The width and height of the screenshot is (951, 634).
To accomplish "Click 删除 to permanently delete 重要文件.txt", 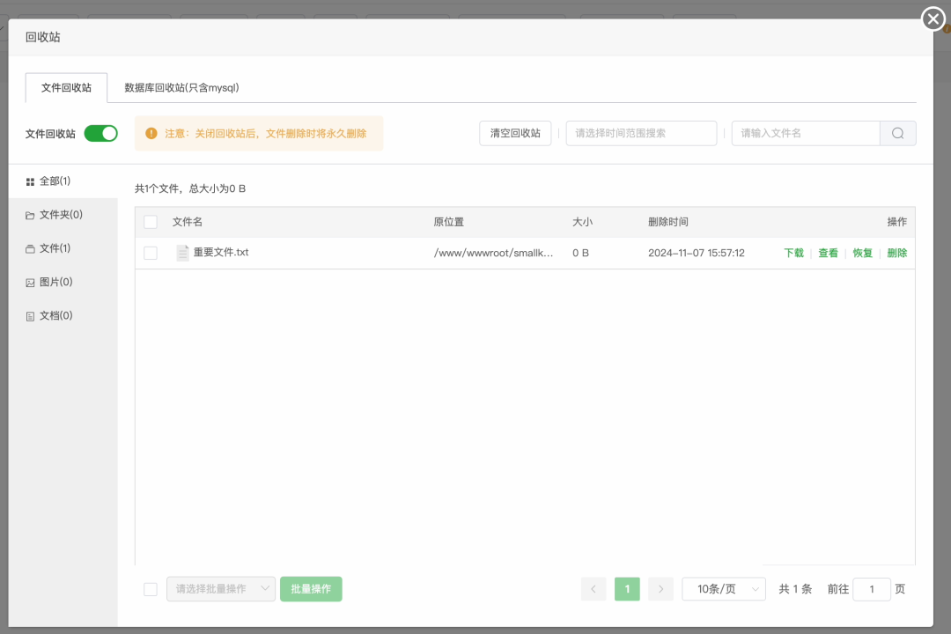I will click(x=897, y=253).
